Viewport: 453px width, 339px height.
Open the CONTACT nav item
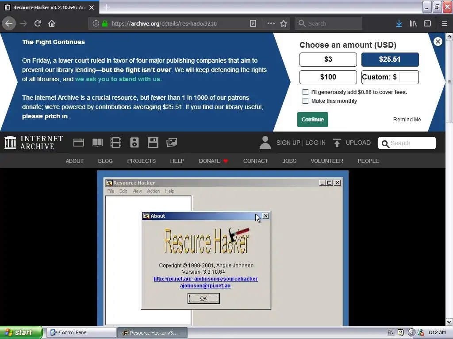(256, 161)
